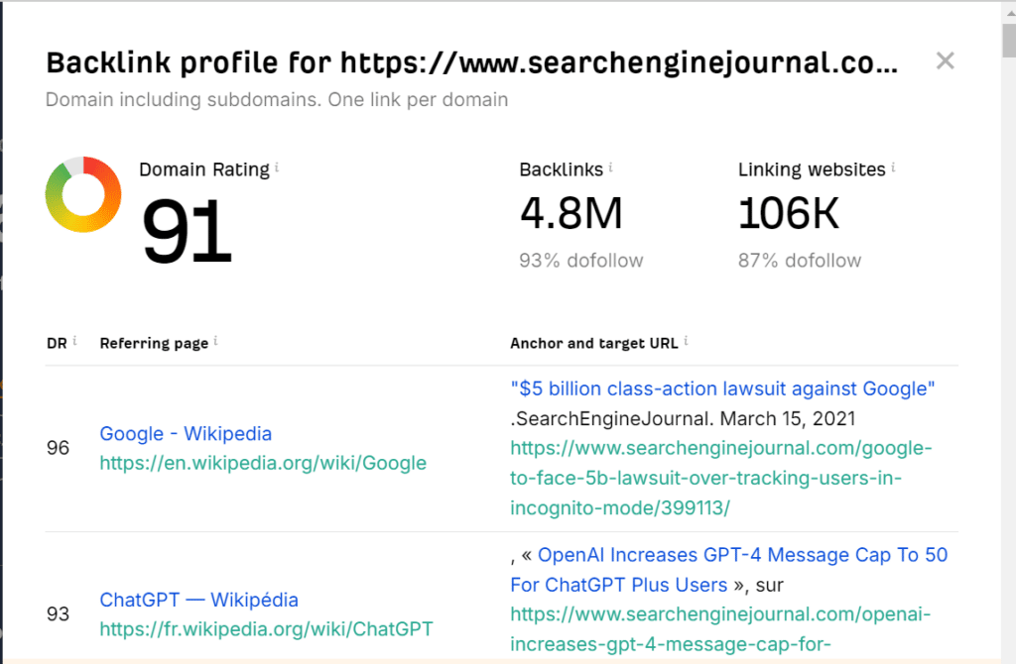Open info icon beside Anchor and target URL
Viewport: 1016px width, 664px height.
pos(686,340)
